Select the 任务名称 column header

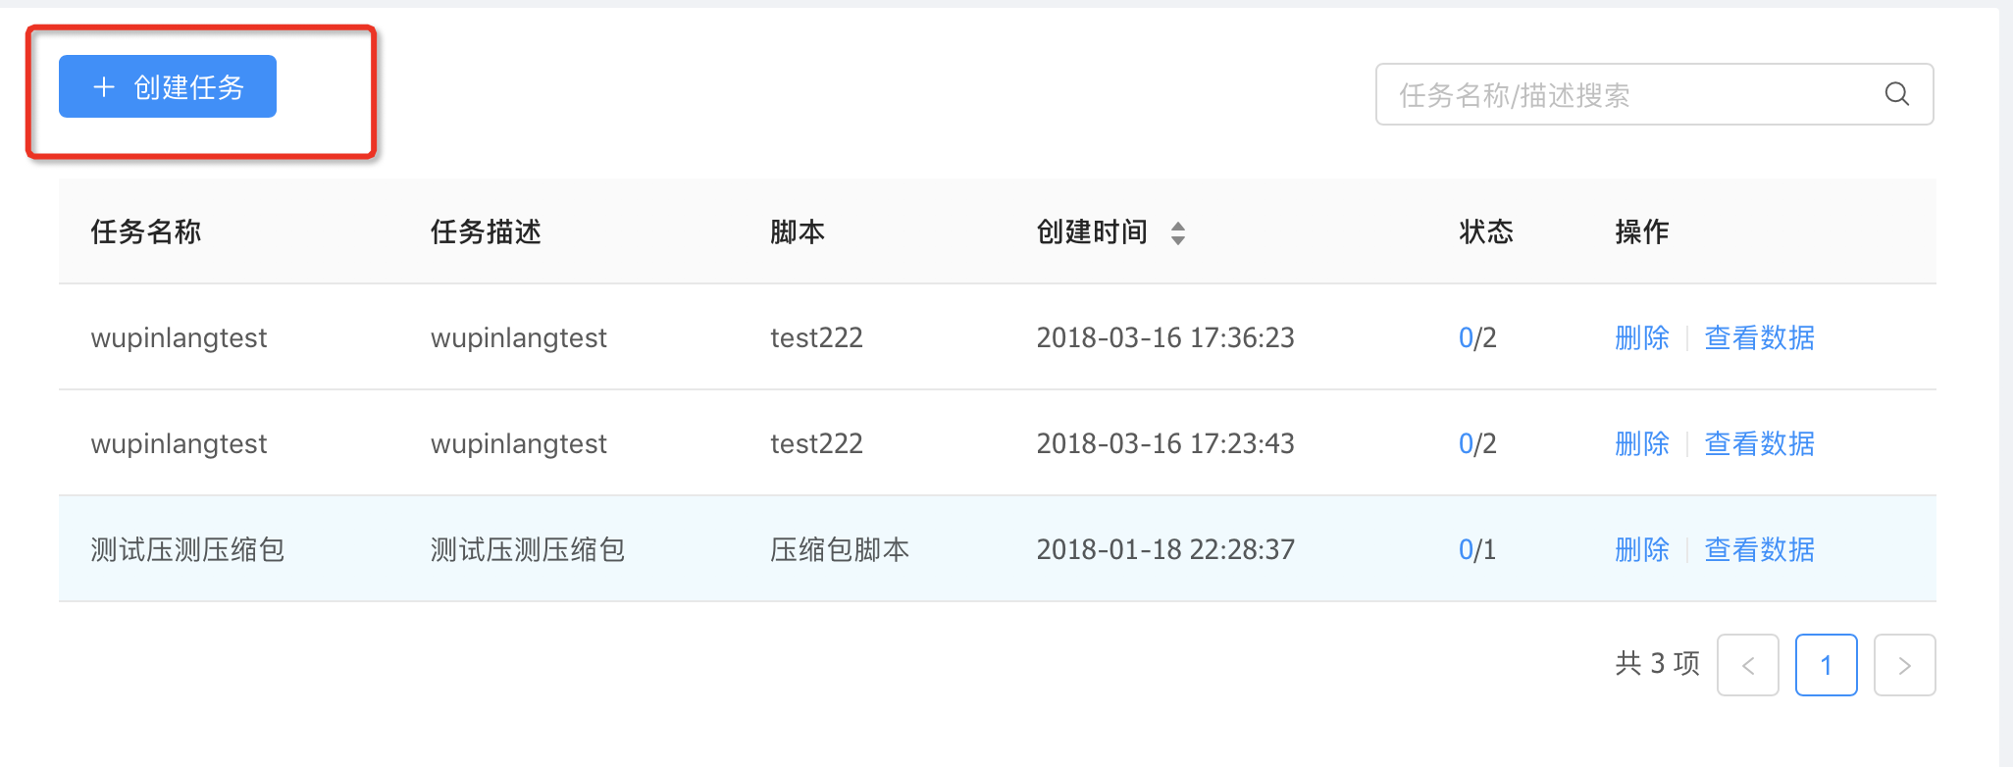click(144, 232)
